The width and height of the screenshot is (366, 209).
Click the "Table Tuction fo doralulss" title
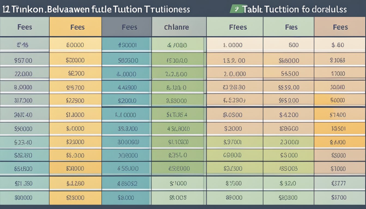pos(294,9)
